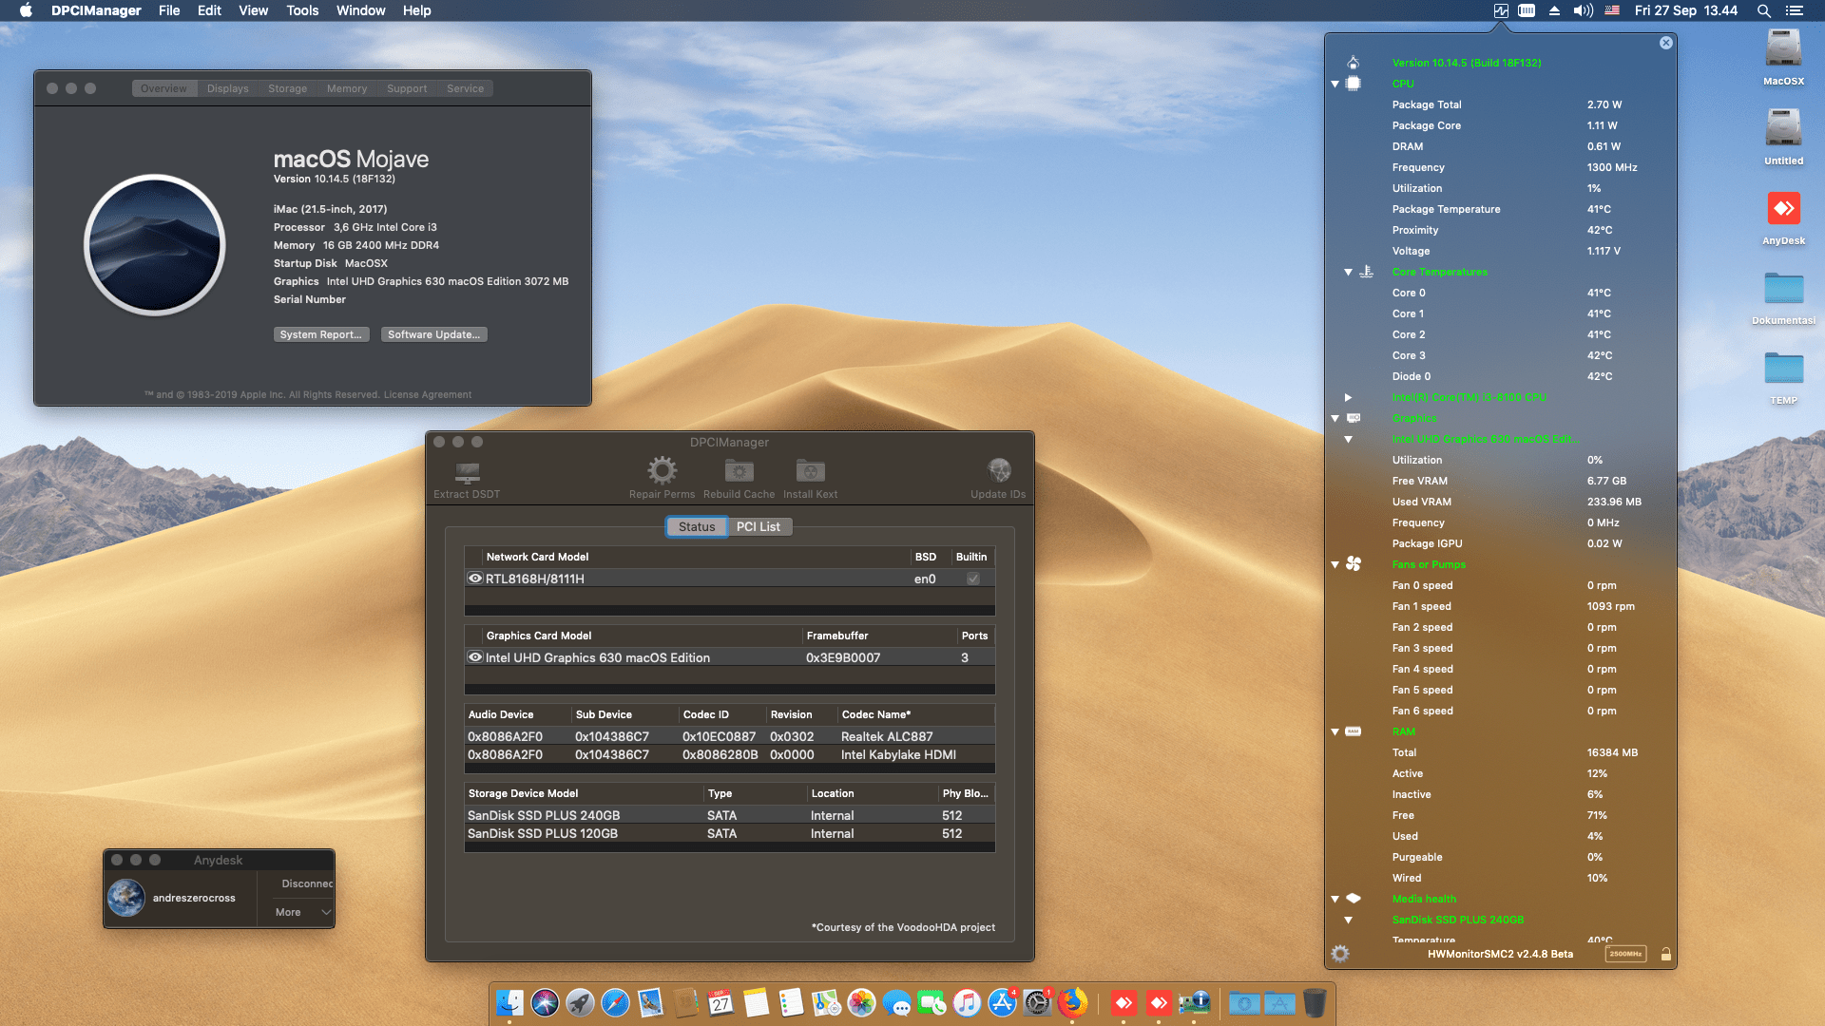Collapse the Graphics section in HWMonitor
1825x1026 pixels.
click(x=1335, y=418)
